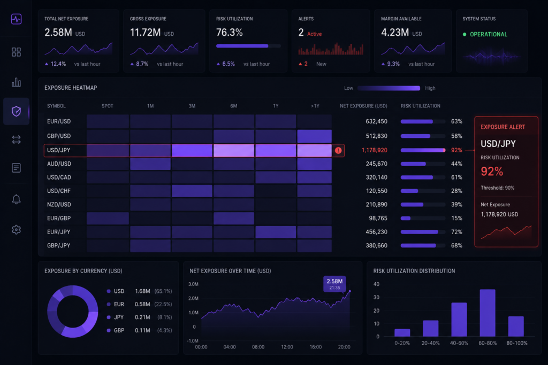Open the reports document sidebar icon

pos(16,168)
